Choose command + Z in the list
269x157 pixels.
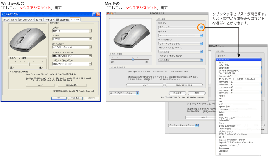tap(238, 90)
